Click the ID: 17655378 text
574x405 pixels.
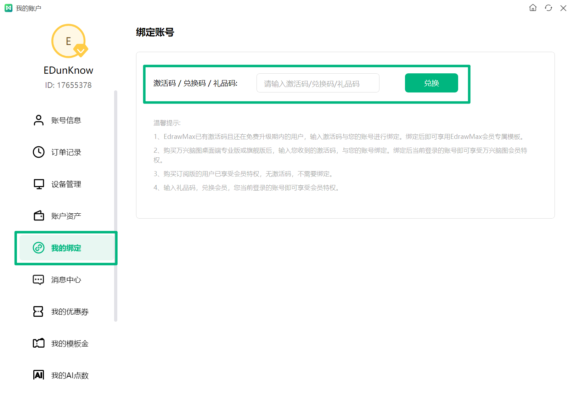(68, 85)
